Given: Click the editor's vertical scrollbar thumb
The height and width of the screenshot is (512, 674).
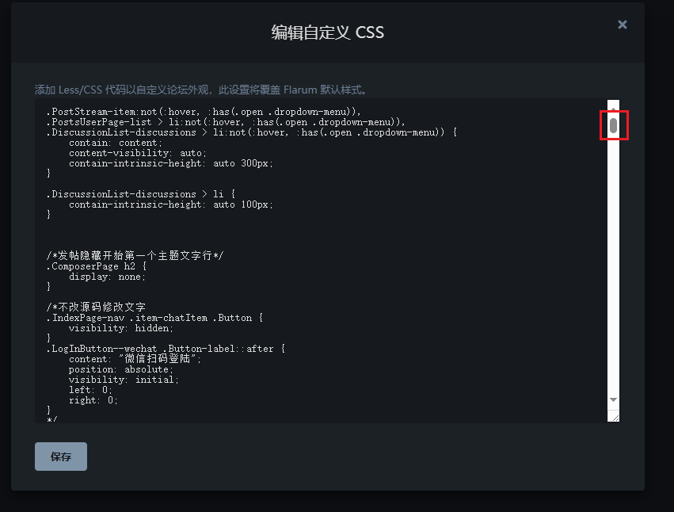Looking at the screenshot, I should click(613, 126).
